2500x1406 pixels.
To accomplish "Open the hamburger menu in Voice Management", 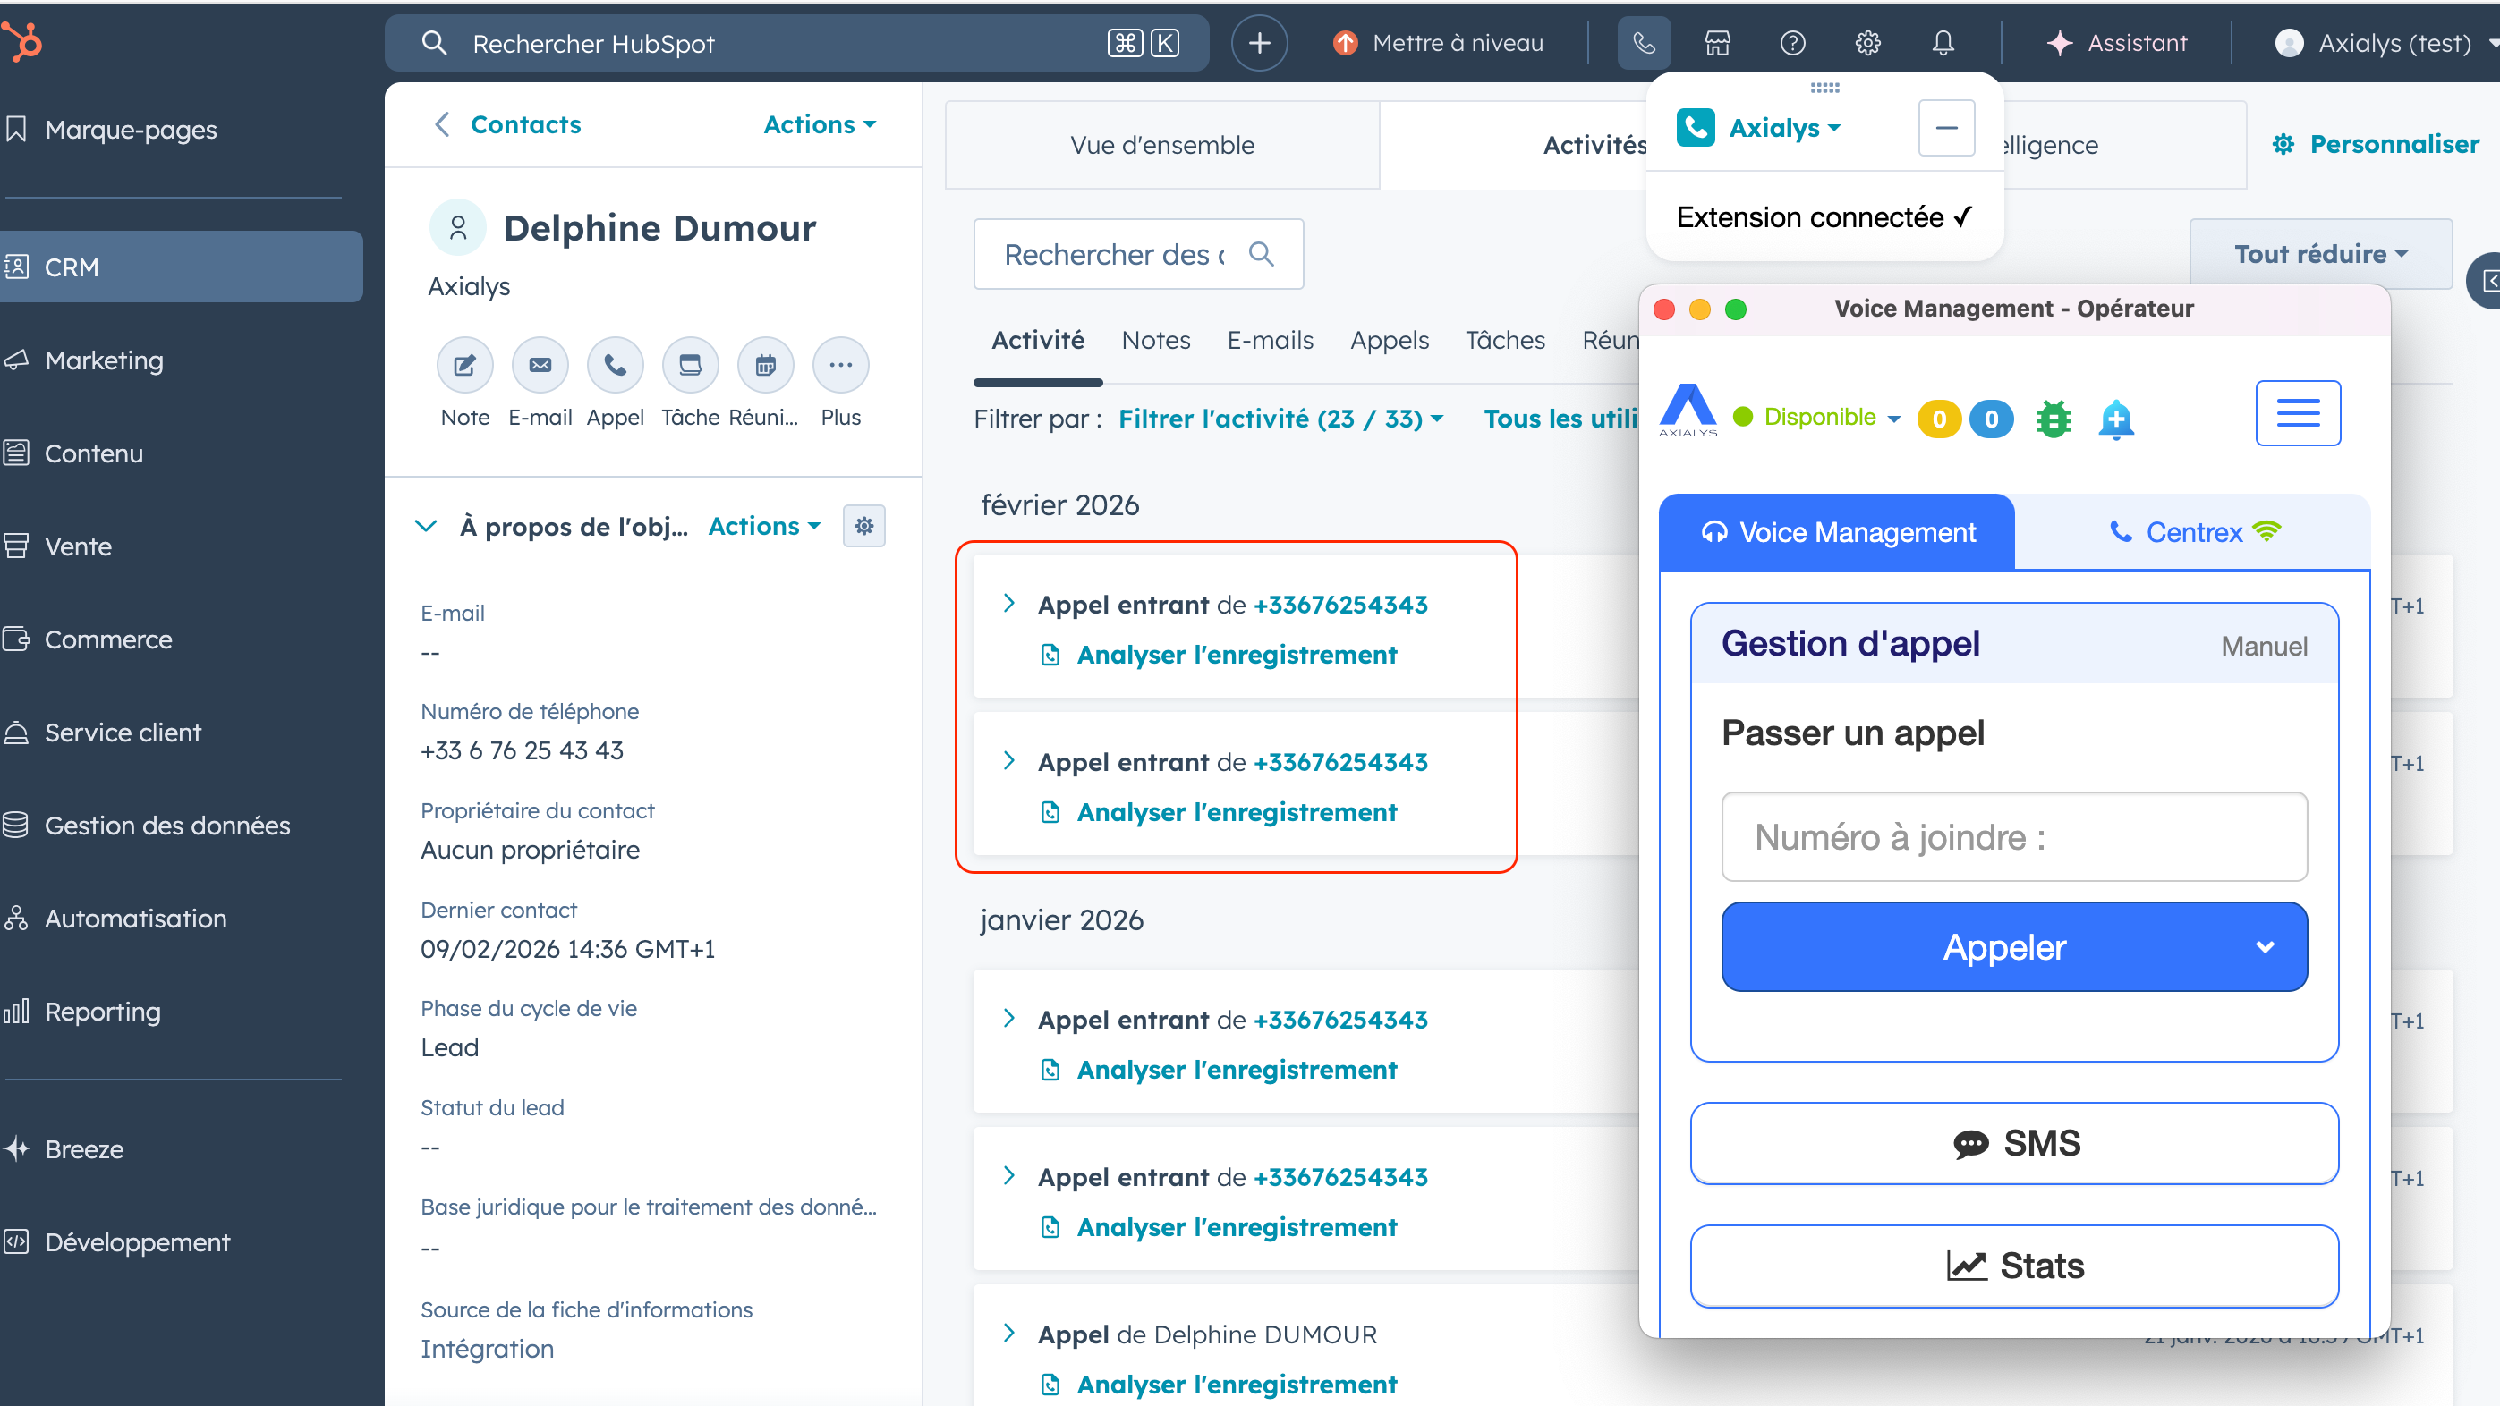I will click(x=2298, y=412).
